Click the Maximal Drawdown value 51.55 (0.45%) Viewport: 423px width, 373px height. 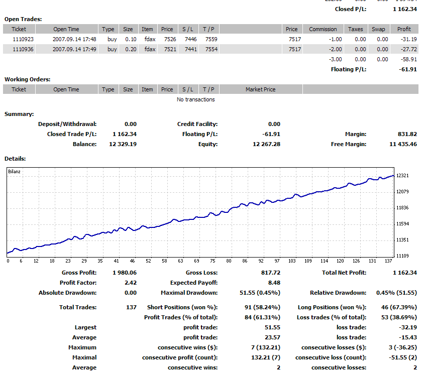(x=261, y=293)
